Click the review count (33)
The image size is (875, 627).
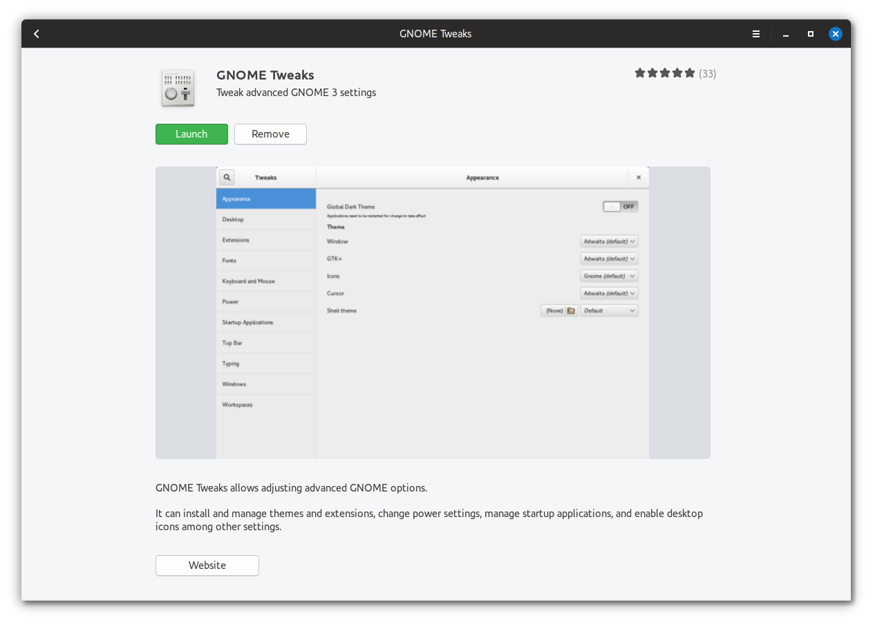pos(707,73)
